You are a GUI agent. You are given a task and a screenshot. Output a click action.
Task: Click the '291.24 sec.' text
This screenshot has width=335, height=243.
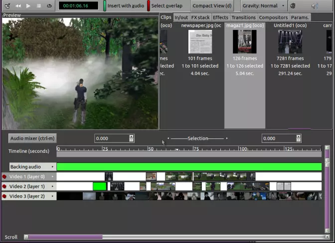click(290, 74)
